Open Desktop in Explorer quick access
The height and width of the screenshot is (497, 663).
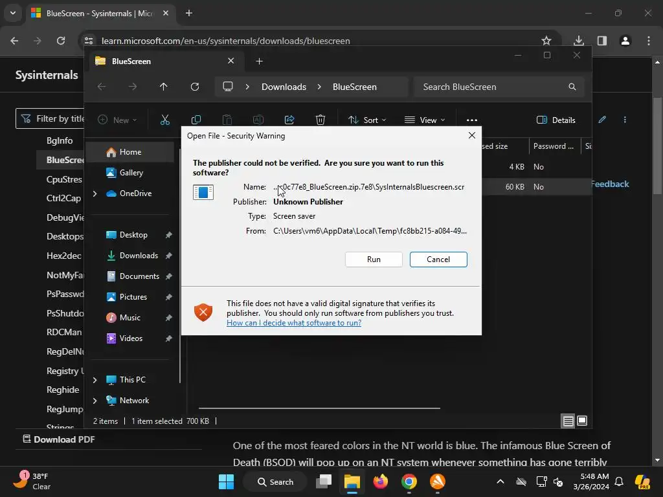(x=133, y=235)
